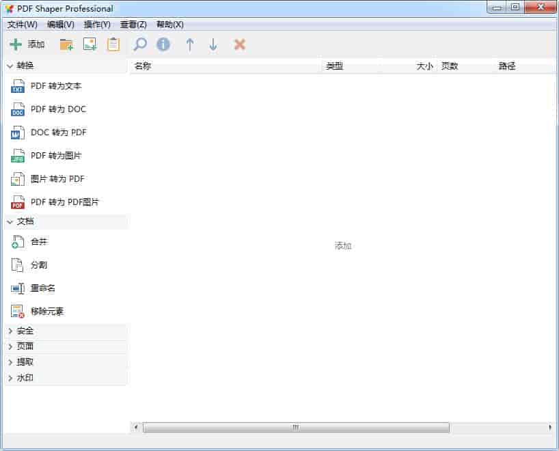Open the 编辑(V) menu
The height and width of the screenshot is (451, 559).
point(61,25)
